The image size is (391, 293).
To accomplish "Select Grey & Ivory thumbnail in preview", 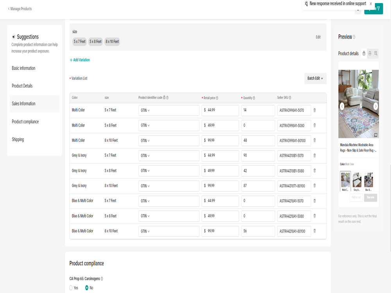I will (357, 181).
